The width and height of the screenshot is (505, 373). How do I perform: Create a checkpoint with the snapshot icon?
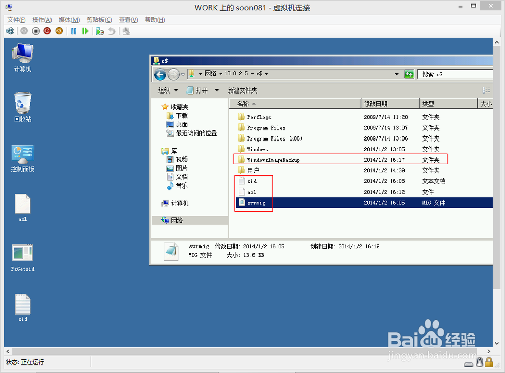[x=100, y=31]
